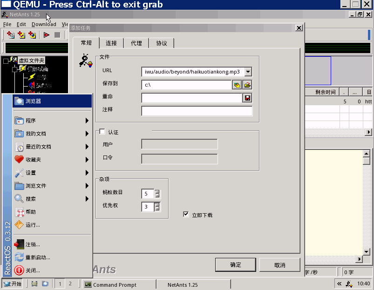This screenshot has height=290, width=374.
Task: Click the 蚂蚁数目 spinner arrows
Action: 157,194
